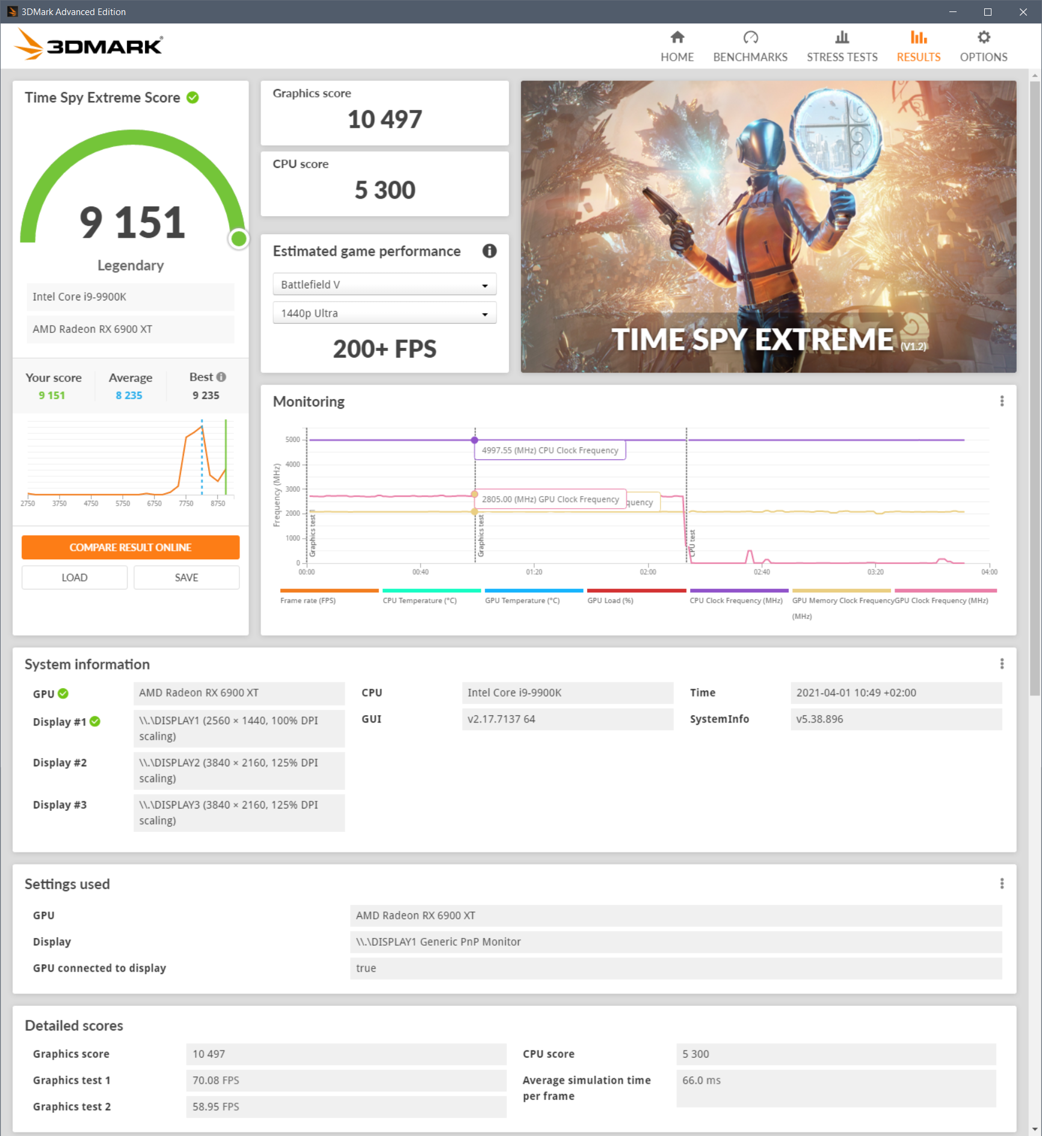Click the AMD Radeon RX 6900 XT field under Legendary
The width and height of the screenshot is (1042, 1136).
[x=131, y=329]
